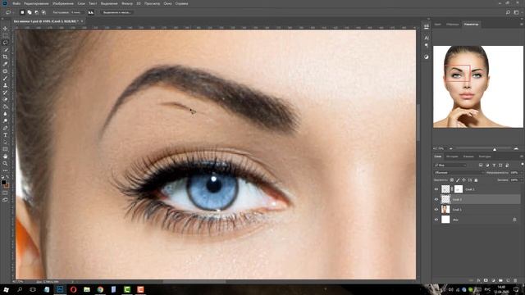Zoom in with the Navigator large mountains button
525x295 pixels.
516,148
